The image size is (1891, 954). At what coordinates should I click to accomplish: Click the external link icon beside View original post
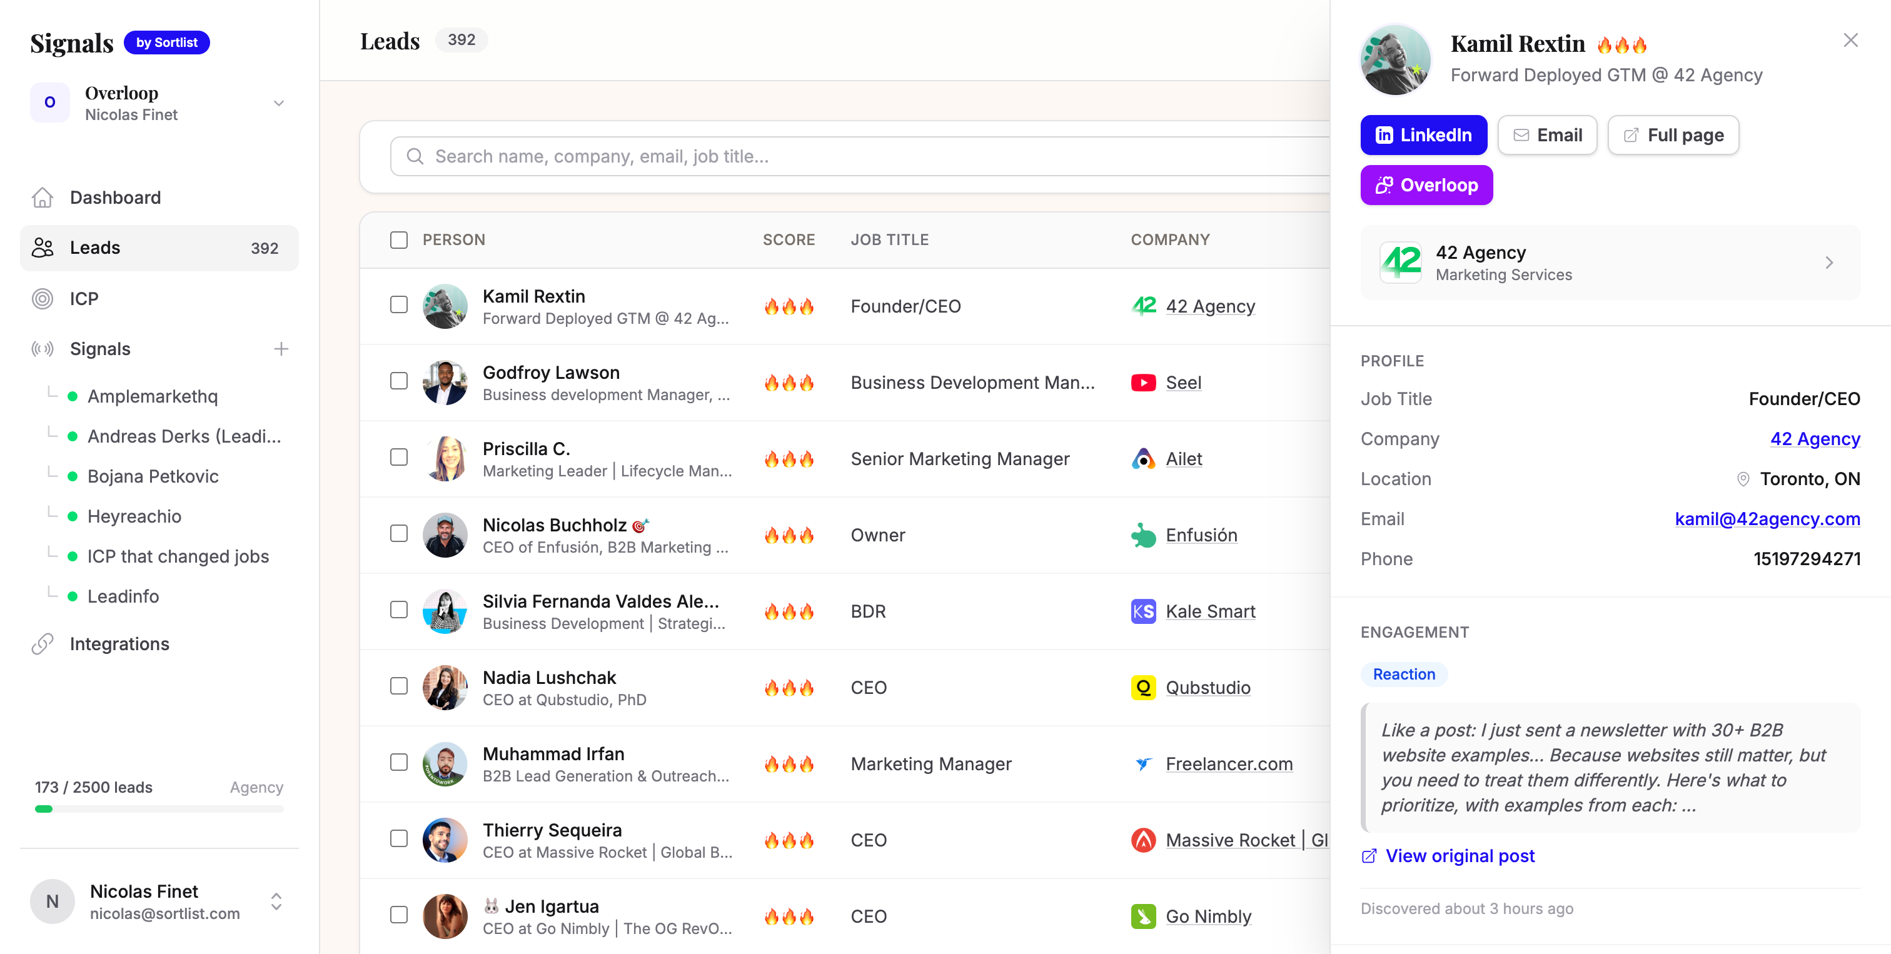click(1369, 856)
